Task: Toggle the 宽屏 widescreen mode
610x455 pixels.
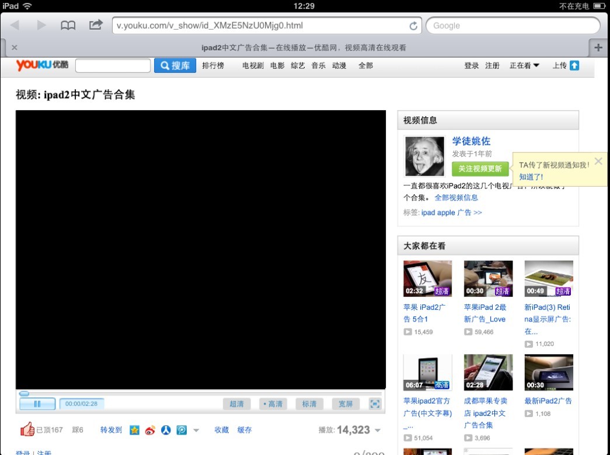Action: pyautogui.click(x=346, y=404)
